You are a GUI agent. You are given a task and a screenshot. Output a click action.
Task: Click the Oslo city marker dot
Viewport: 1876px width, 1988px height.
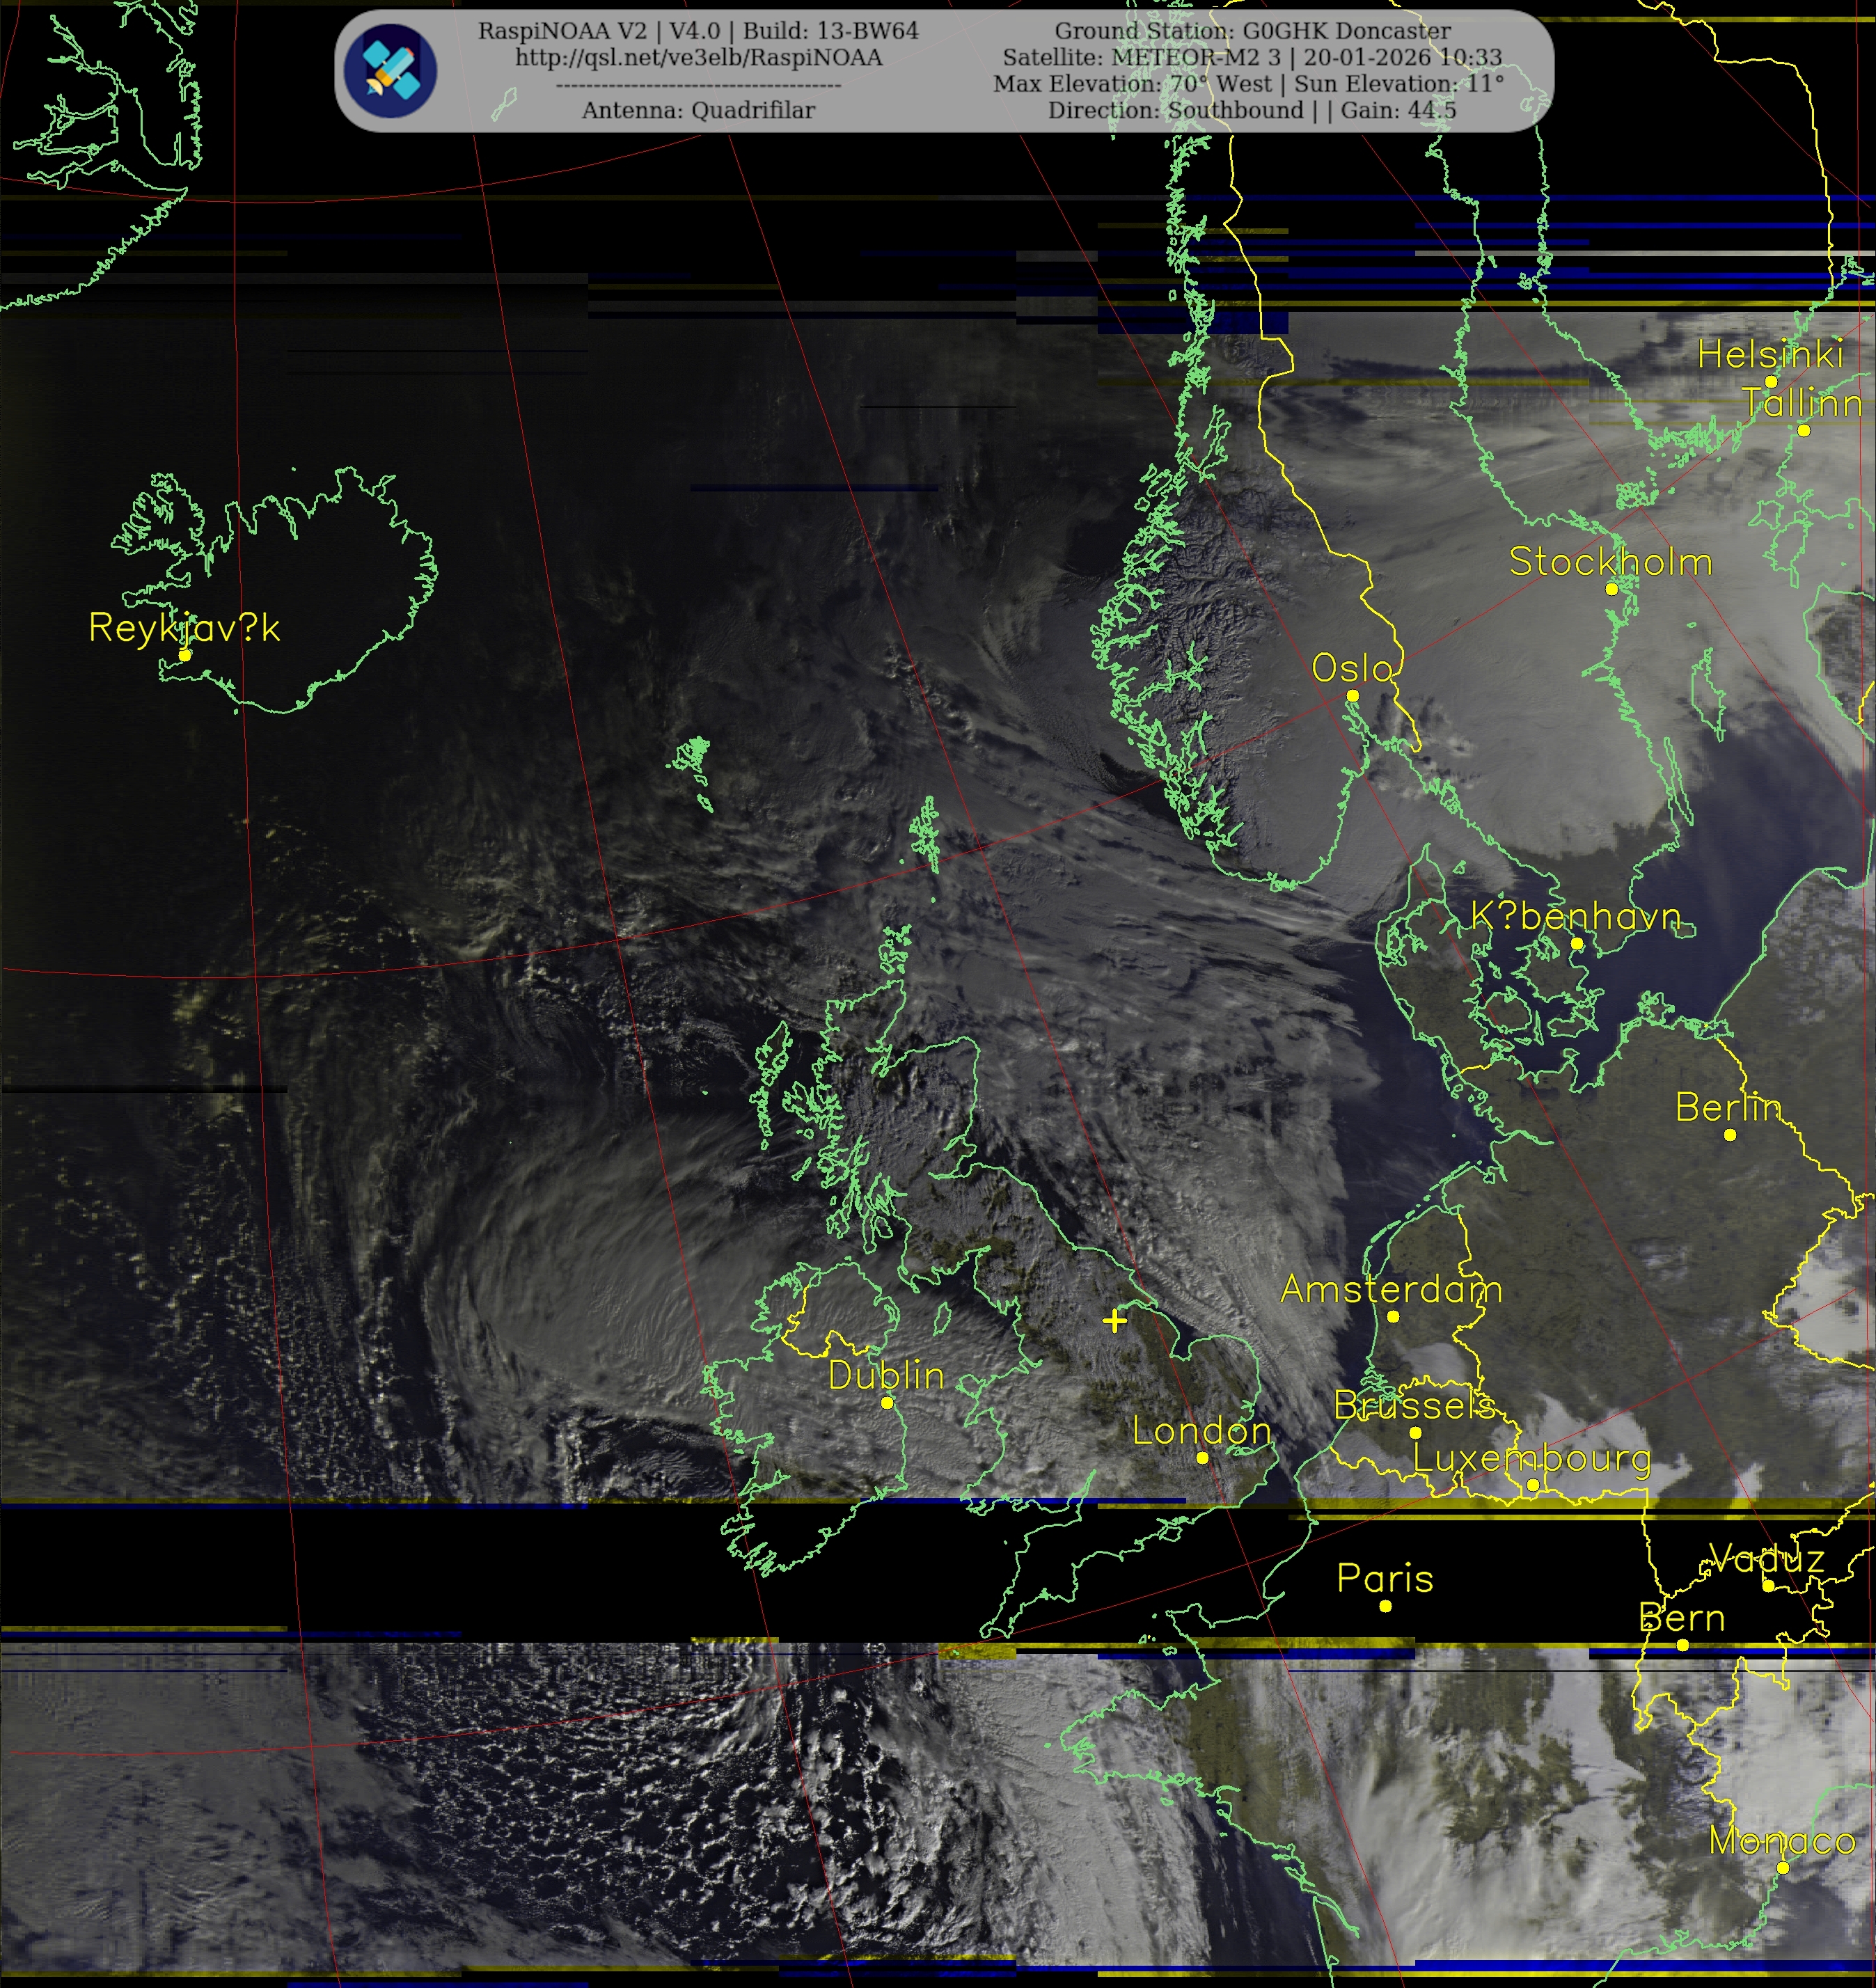click(x=1352, y=696)
